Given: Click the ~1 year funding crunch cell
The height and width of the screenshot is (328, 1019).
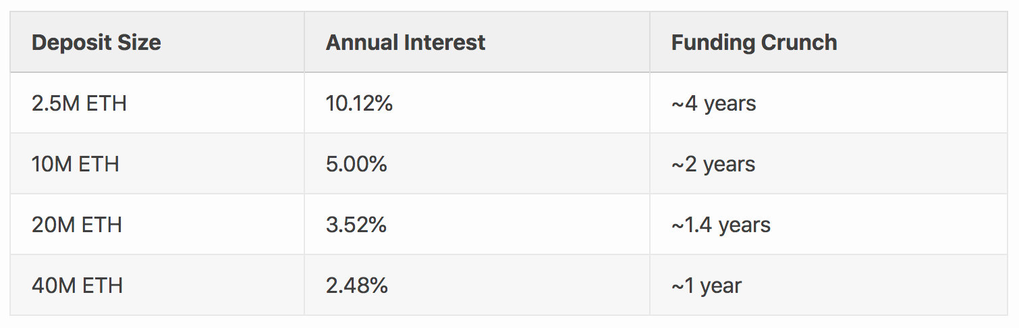Looking at the screenshot, I should pos(706,285).
